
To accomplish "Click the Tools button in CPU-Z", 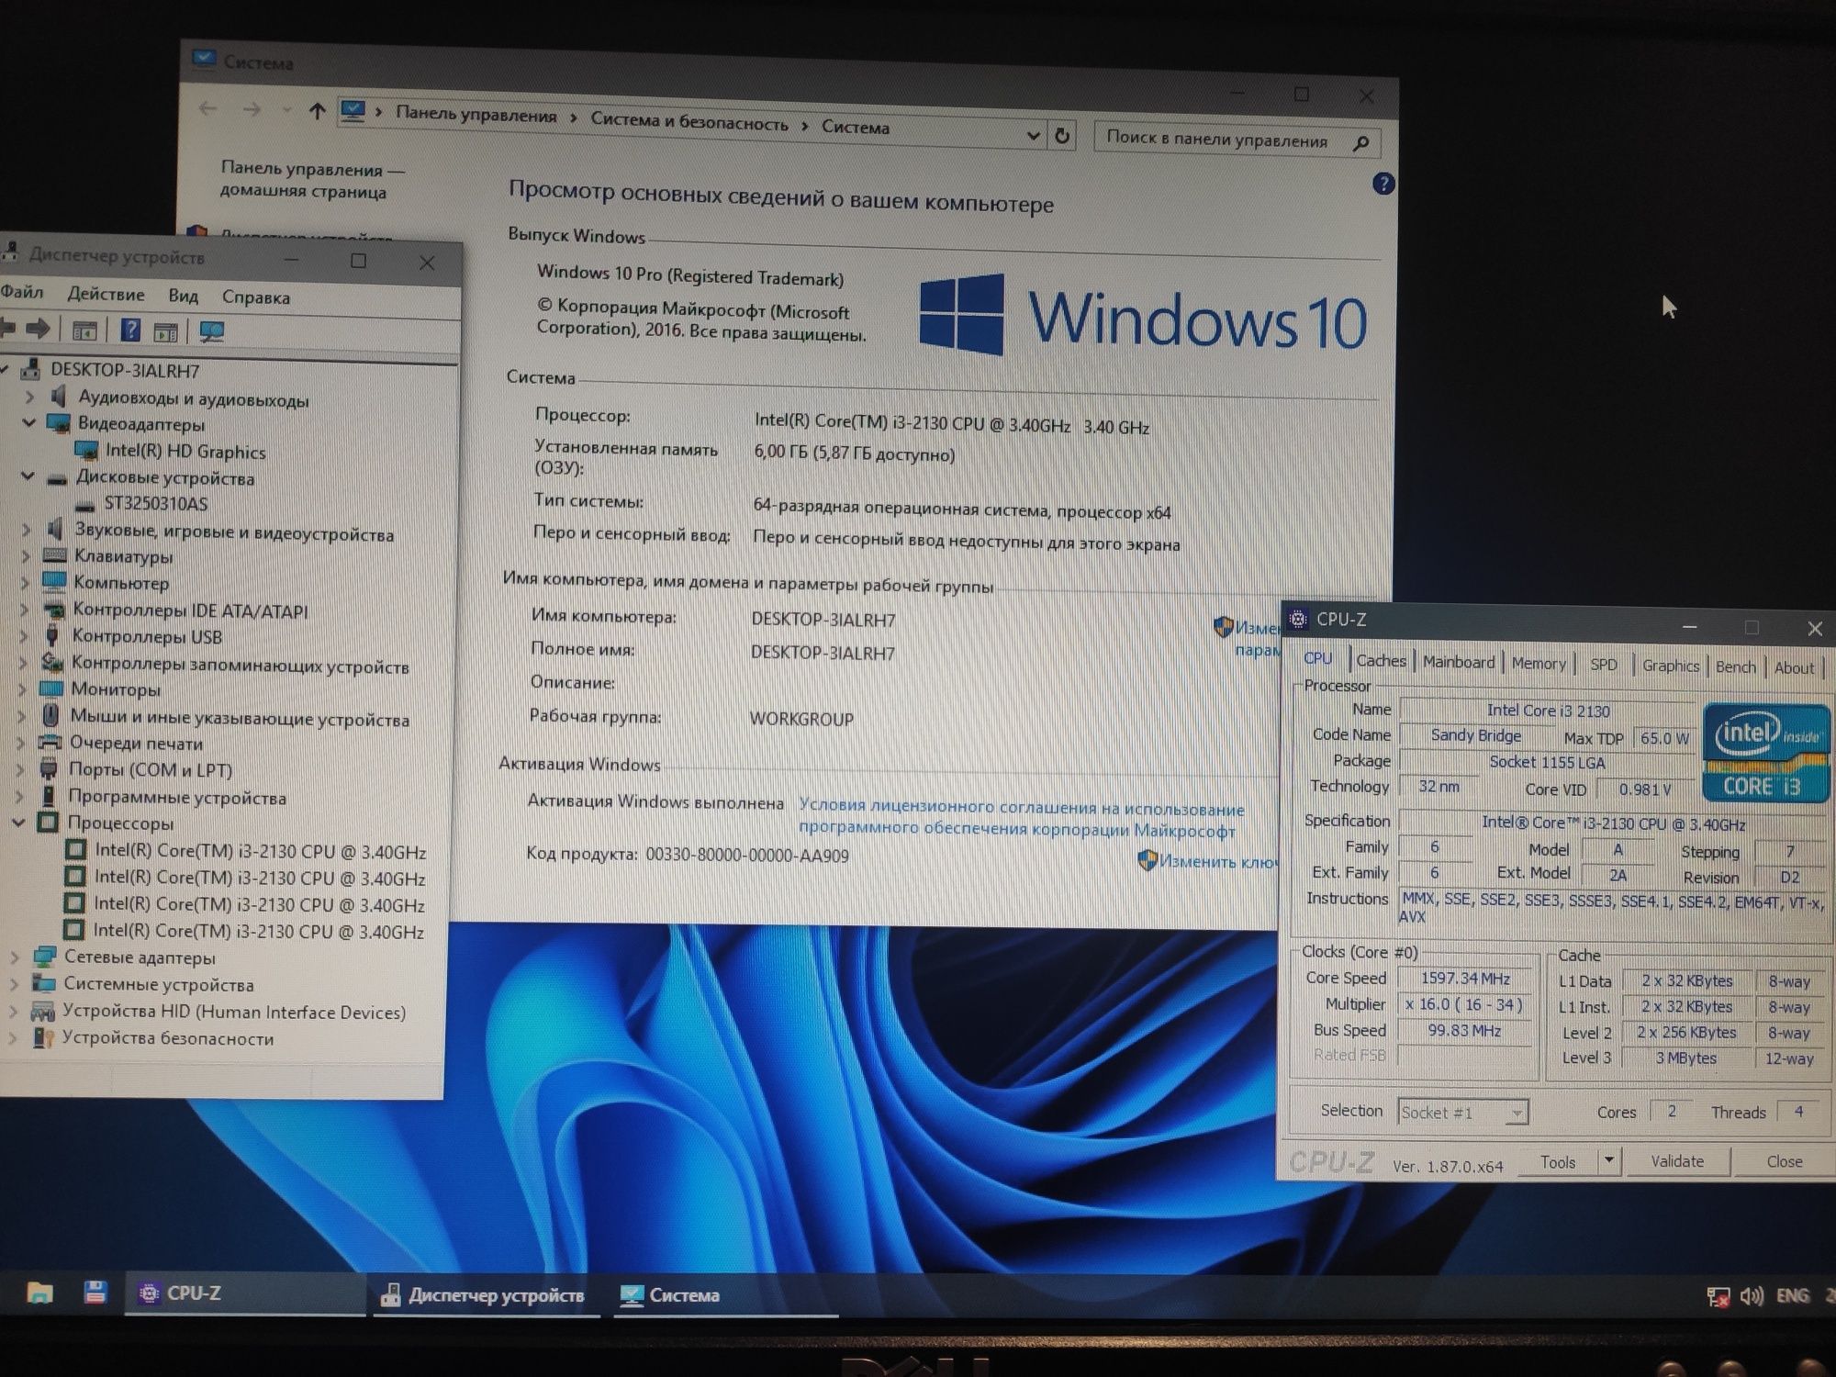I will (x=1557, y=1161).
